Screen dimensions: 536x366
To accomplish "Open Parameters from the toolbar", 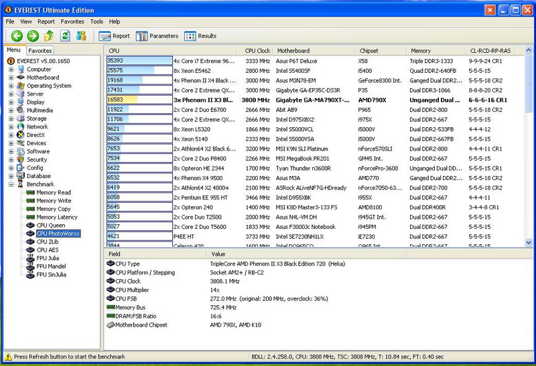I will 157,36.
